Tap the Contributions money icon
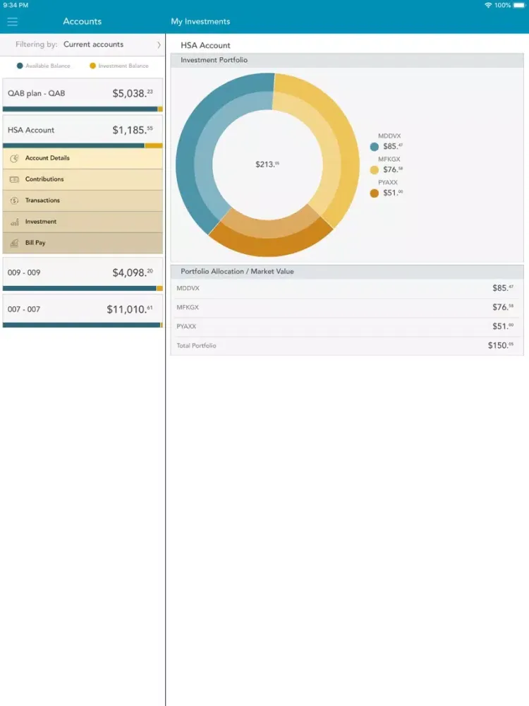 pos(14,179)
